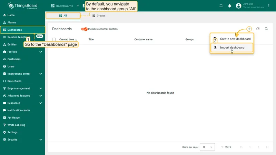Click the NEW badge on Solution templates
Viewport: 276px width, 155px height.
tap(39, 36)
